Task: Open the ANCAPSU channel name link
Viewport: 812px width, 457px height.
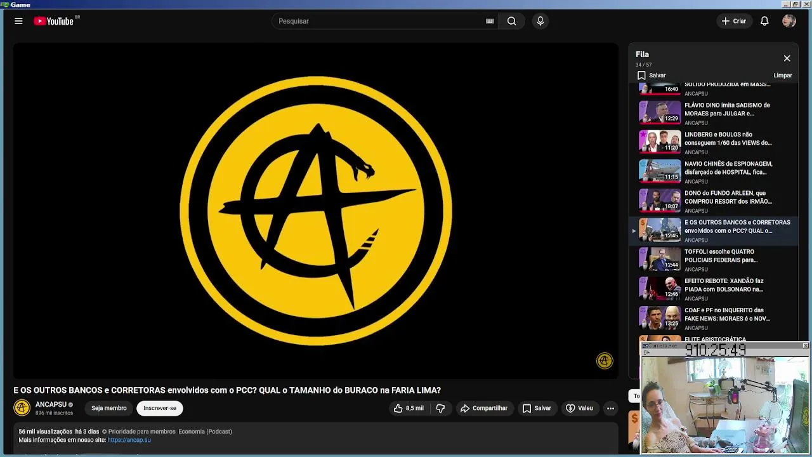Action: 51,404
